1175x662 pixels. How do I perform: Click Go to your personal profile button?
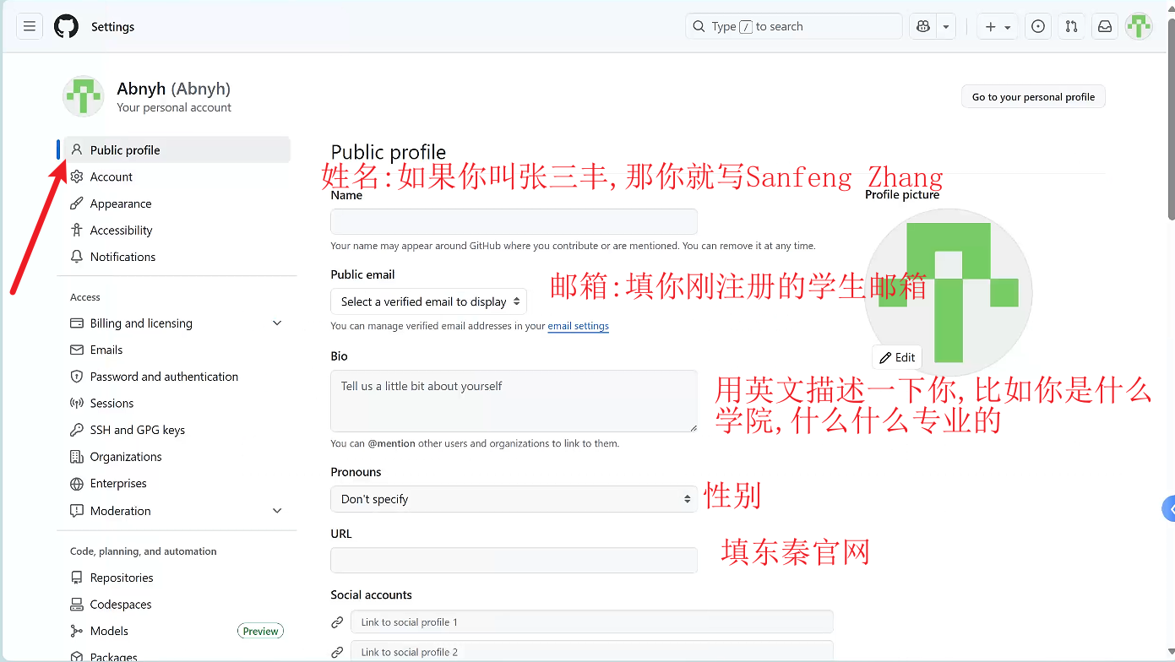click(x=1033, y=97)
